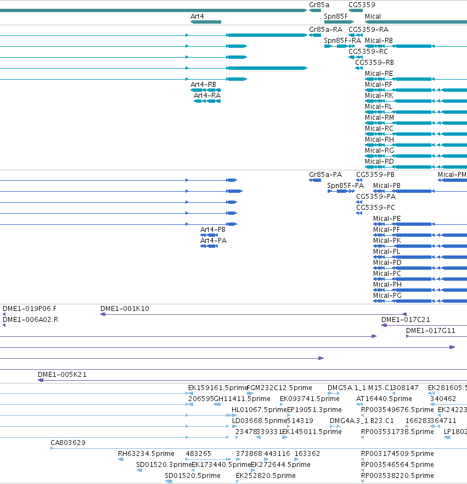Click the Mical-RB transcript label

[x=379, y=41]
